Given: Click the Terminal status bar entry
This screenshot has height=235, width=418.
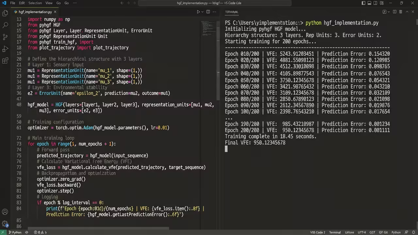Looking at the screenshot, I should coord(335,232).
